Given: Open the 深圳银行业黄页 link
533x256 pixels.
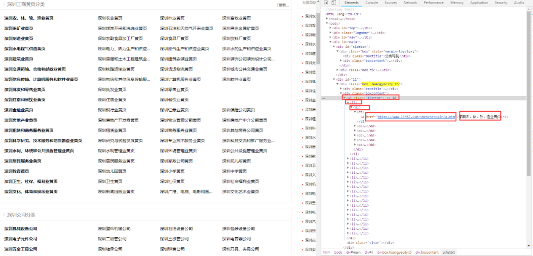Looking at the screenshot, I should pyautogui.click(x=112, y=110).
